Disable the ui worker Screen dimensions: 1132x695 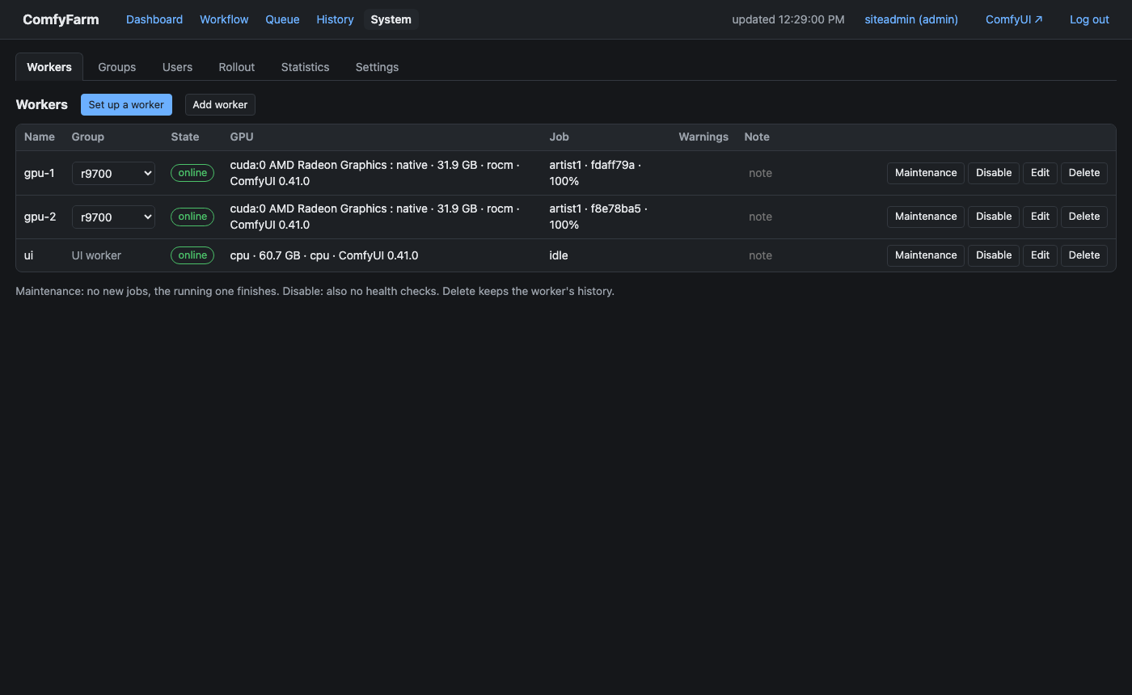(x=994, y=255)
